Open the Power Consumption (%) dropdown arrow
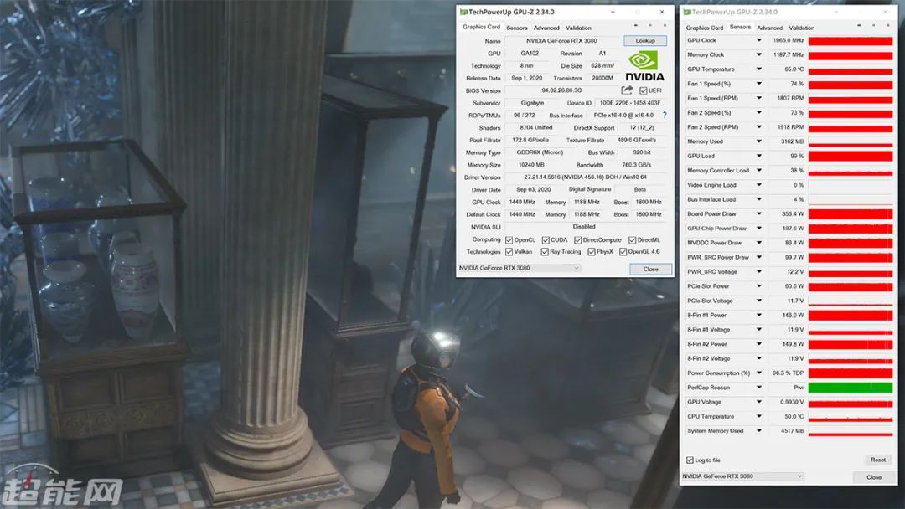Image resolution: width=905 pixels, height=509 pixels. (x=759, y=373)
